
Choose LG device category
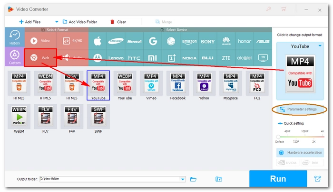point(171,41)
